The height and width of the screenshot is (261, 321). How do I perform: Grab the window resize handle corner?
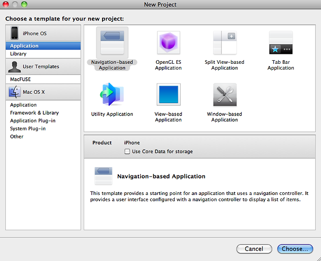[x=318, y=259]
